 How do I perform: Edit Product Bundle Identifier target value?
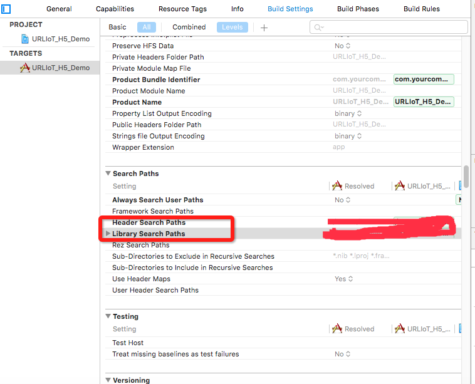pyautogui.click(x=424, y=80)
